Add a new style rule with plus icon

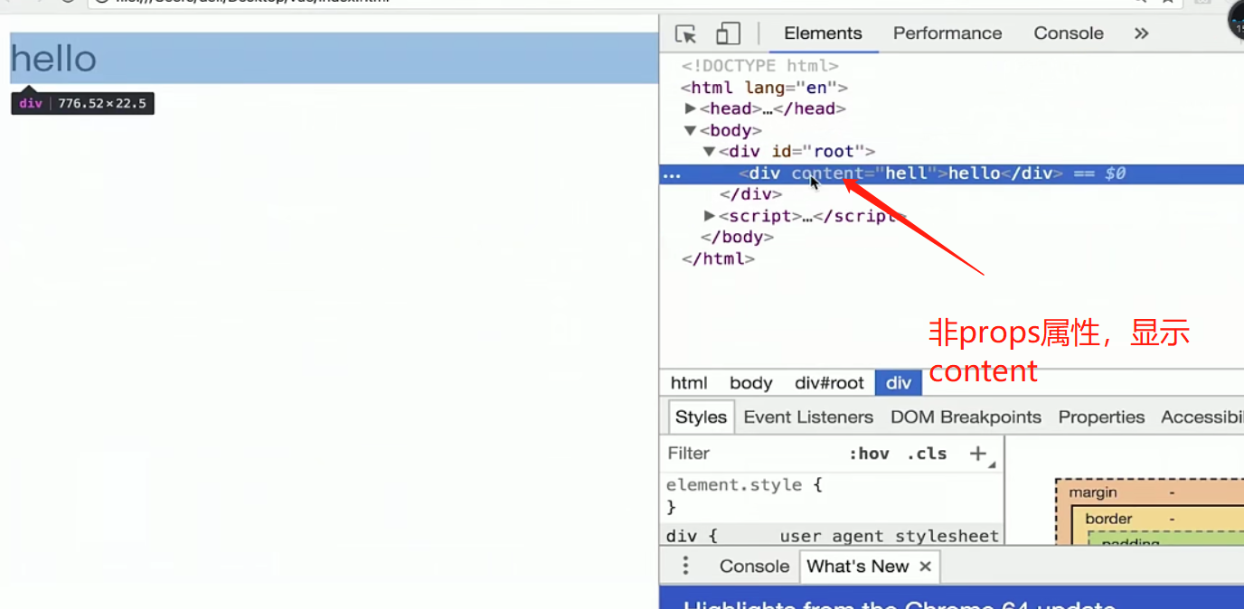[977, 454]
